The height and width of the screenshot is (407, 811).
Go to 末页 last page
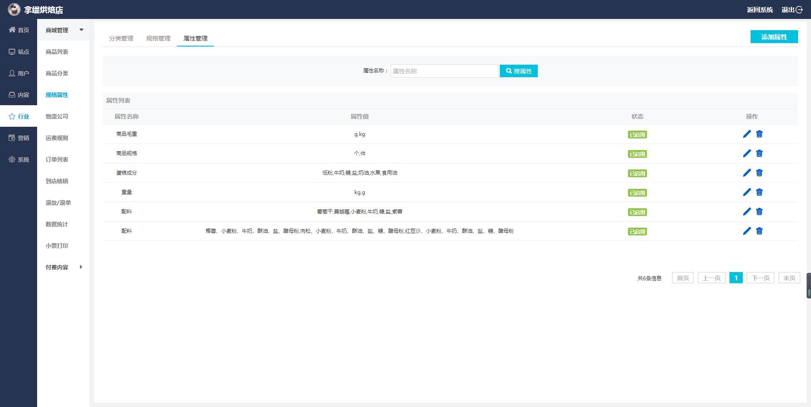[x=789, y=278]
